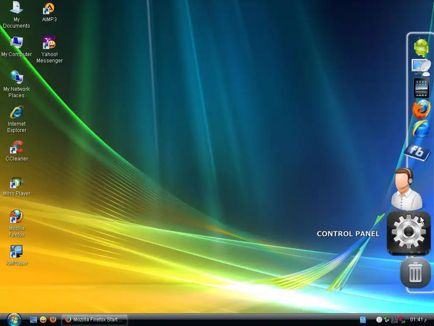This screenshot has height=326, width=434.
Task: Open the CCleaner desktop shortcut
Action: coord(17,151)
